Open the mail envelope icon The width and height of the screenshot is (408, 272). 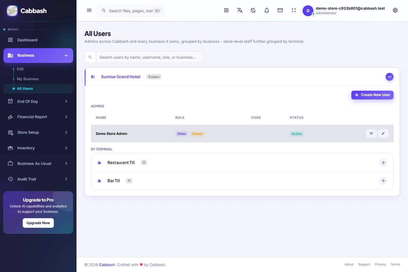[x=280, y=10]
